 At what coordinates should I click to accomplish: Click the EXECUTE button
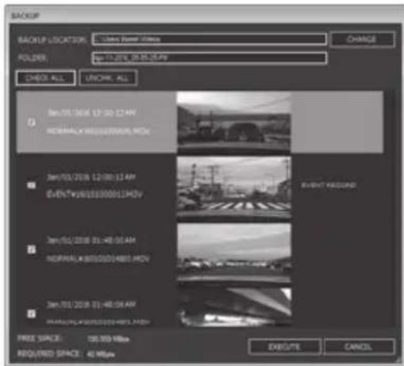285,346
